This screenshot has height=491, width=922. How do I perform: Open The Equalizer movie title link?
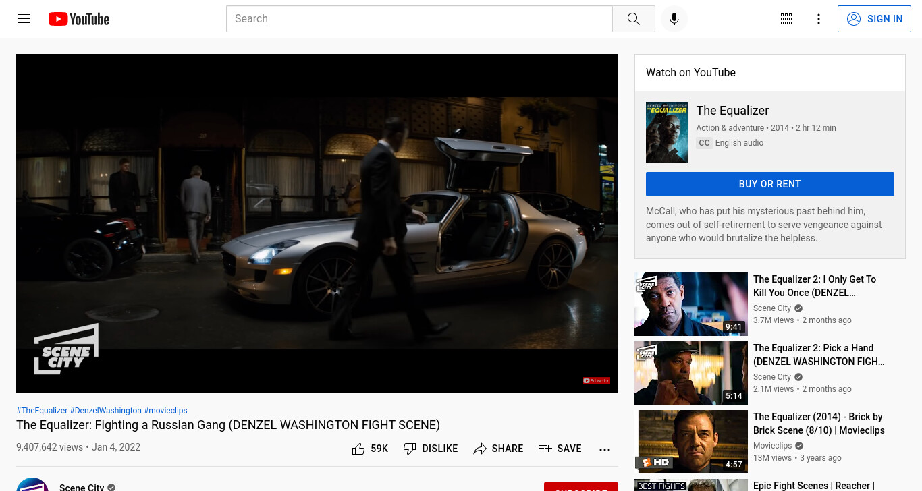tap(732, 111)
